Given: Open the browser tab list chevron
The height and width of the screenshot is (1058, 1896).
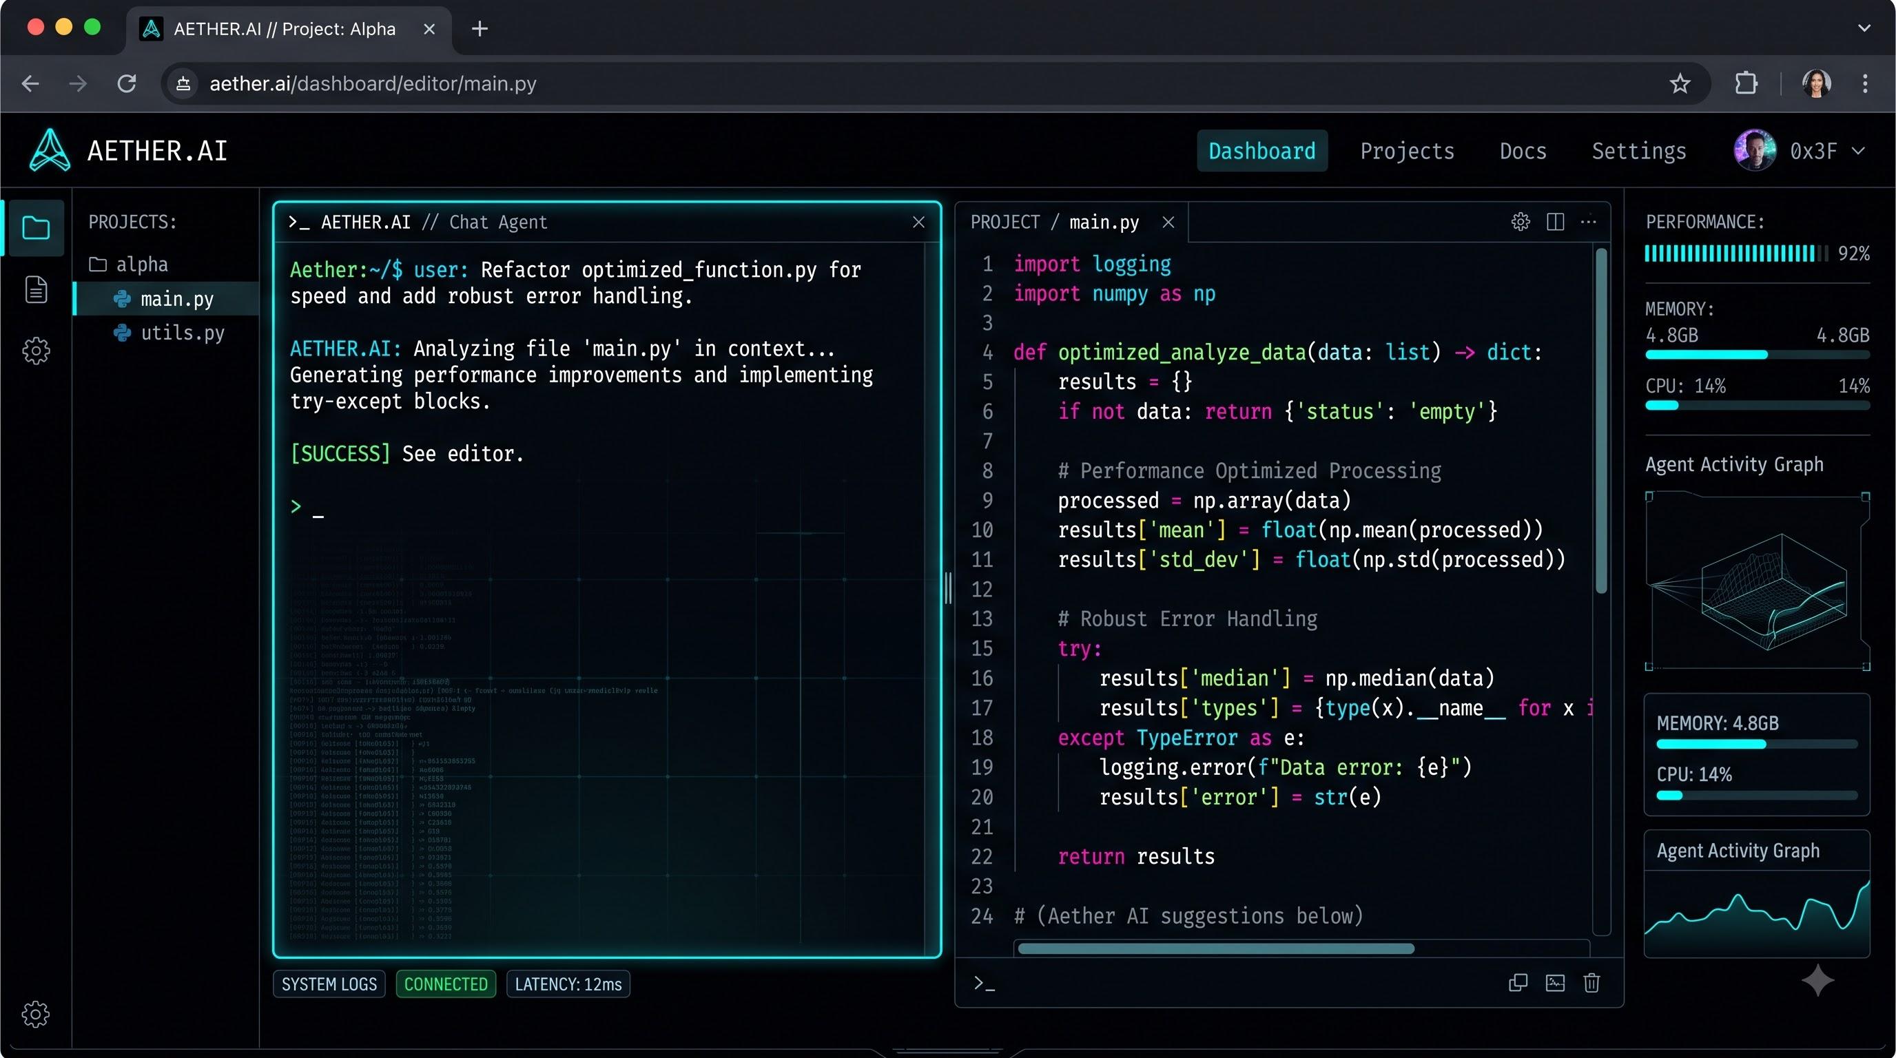Looking at the screenshot, I should (x=1864, y=29).
